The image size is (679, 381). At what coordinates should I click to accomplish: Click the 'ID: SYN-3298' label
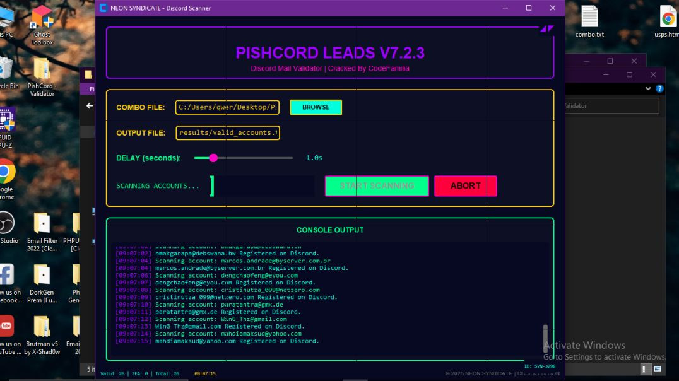click(x=540, y=366)
